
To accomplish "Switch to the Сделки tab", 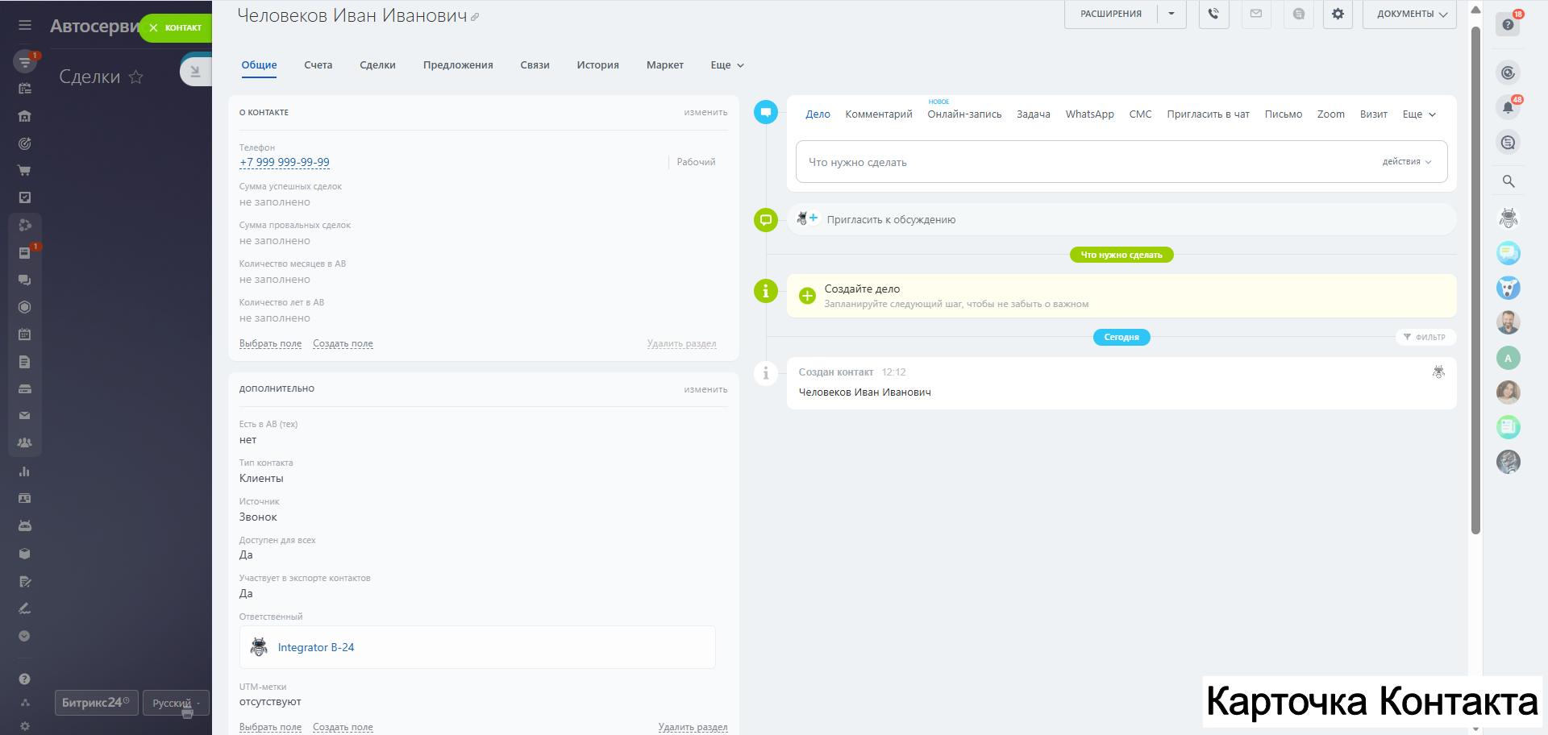I will pyautogui.click(x=377, y=65).
